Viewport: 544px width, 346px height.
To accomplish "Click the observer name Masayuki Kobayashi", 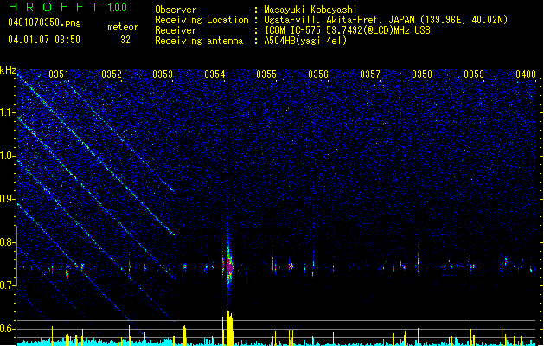I will [310, 10].
